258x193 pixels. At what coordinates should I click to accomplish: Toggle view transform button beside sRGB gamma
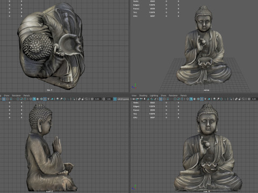pyautogui.click(x=115, y=99)
